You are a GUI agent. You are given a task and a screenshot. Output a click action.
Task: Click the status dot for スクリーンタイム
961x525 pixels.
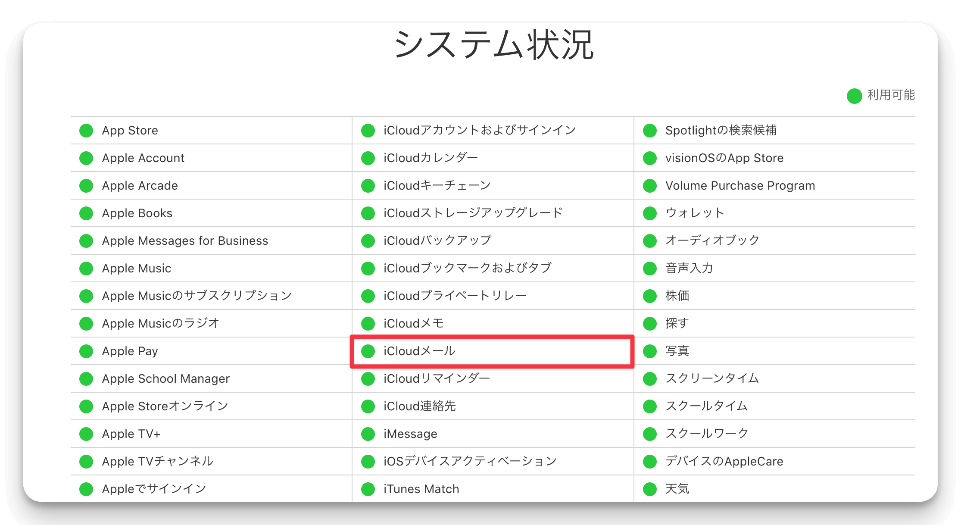tap(650, 378)
